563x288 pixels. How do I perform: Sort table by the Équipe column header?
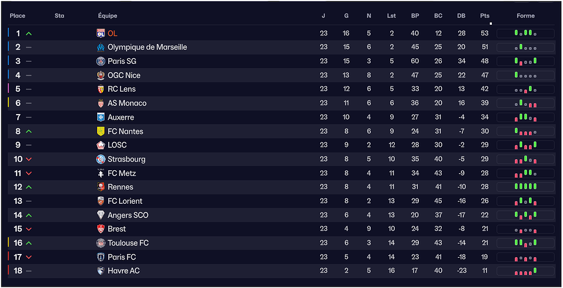[x=108, y=15]
